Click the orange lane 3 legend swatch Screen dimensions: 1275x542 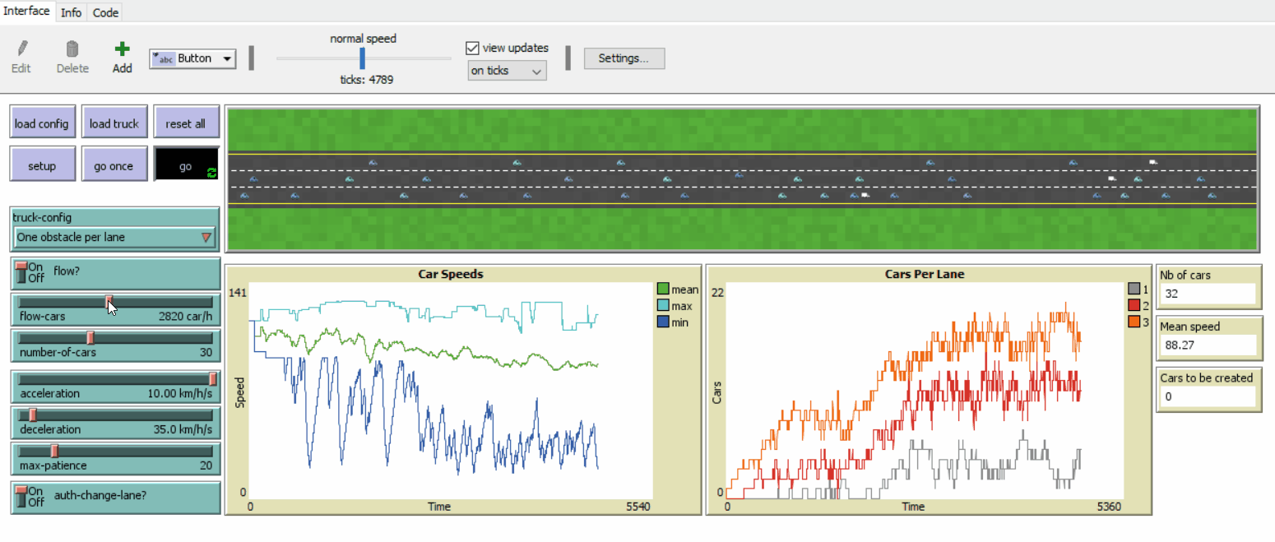coord(1134,322)
